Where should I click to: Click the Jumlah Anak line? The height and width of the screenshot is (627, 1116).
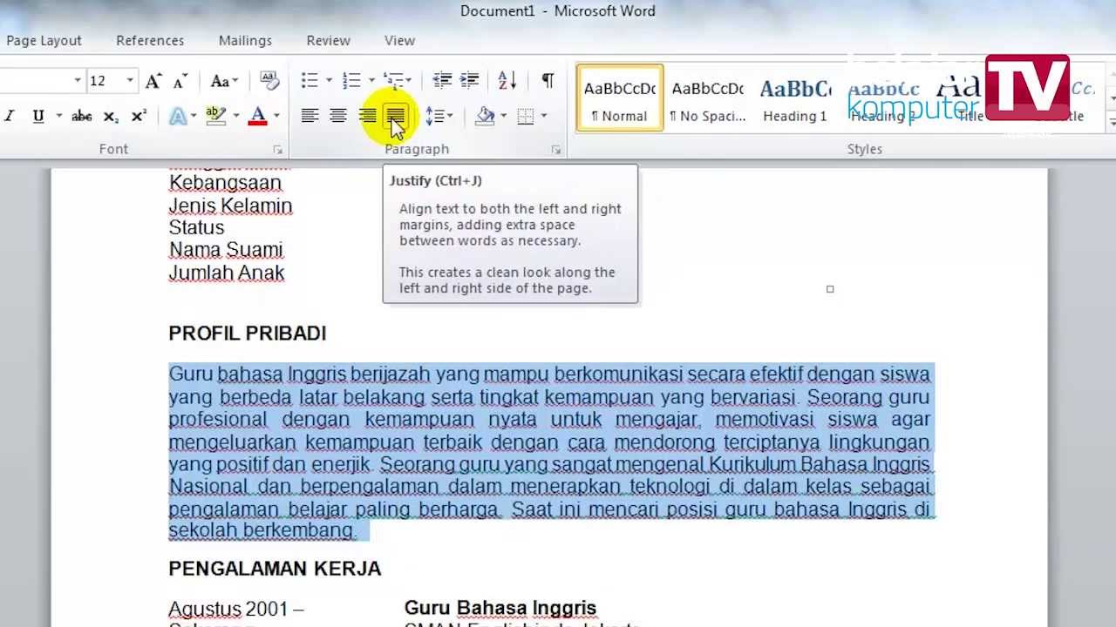tap(227, 273)
